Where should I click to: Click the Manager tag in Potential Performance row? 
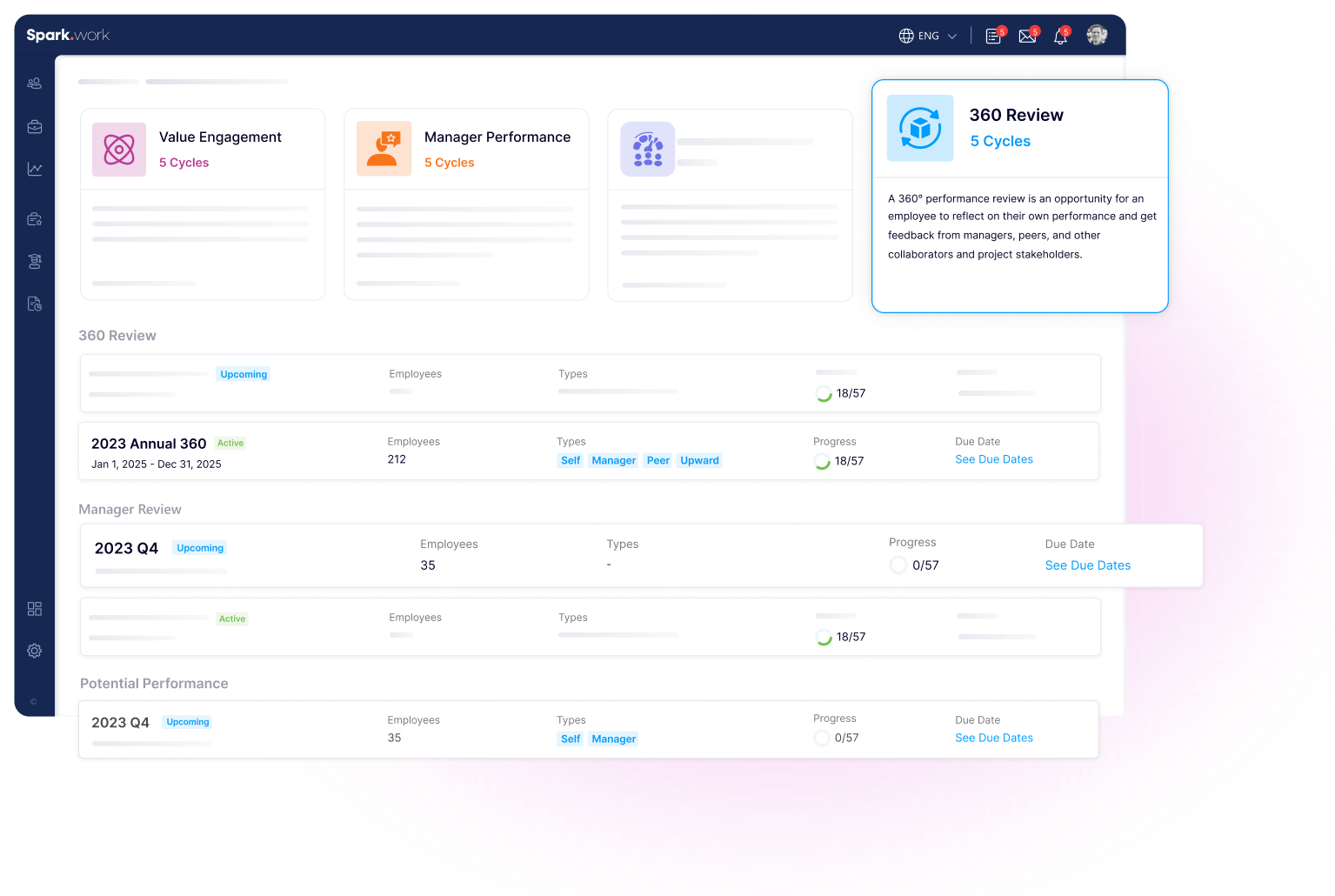pos(614,739)
